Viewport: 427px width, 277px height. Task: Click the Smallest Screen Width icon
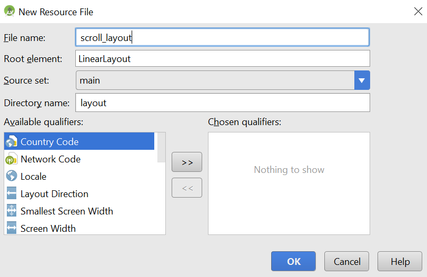pyautogui.click(x=12, y=211)
